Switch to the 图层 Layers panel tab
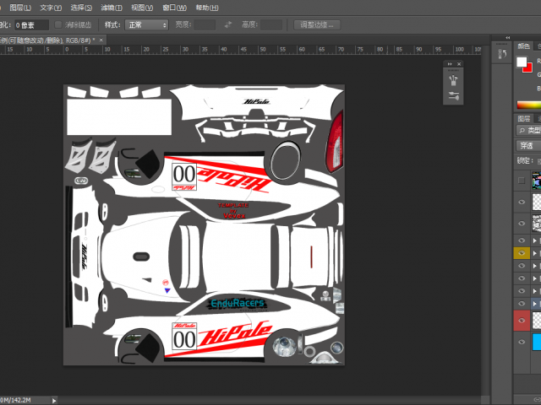Screen dimensions: 541x405 [x=524, y=118]
